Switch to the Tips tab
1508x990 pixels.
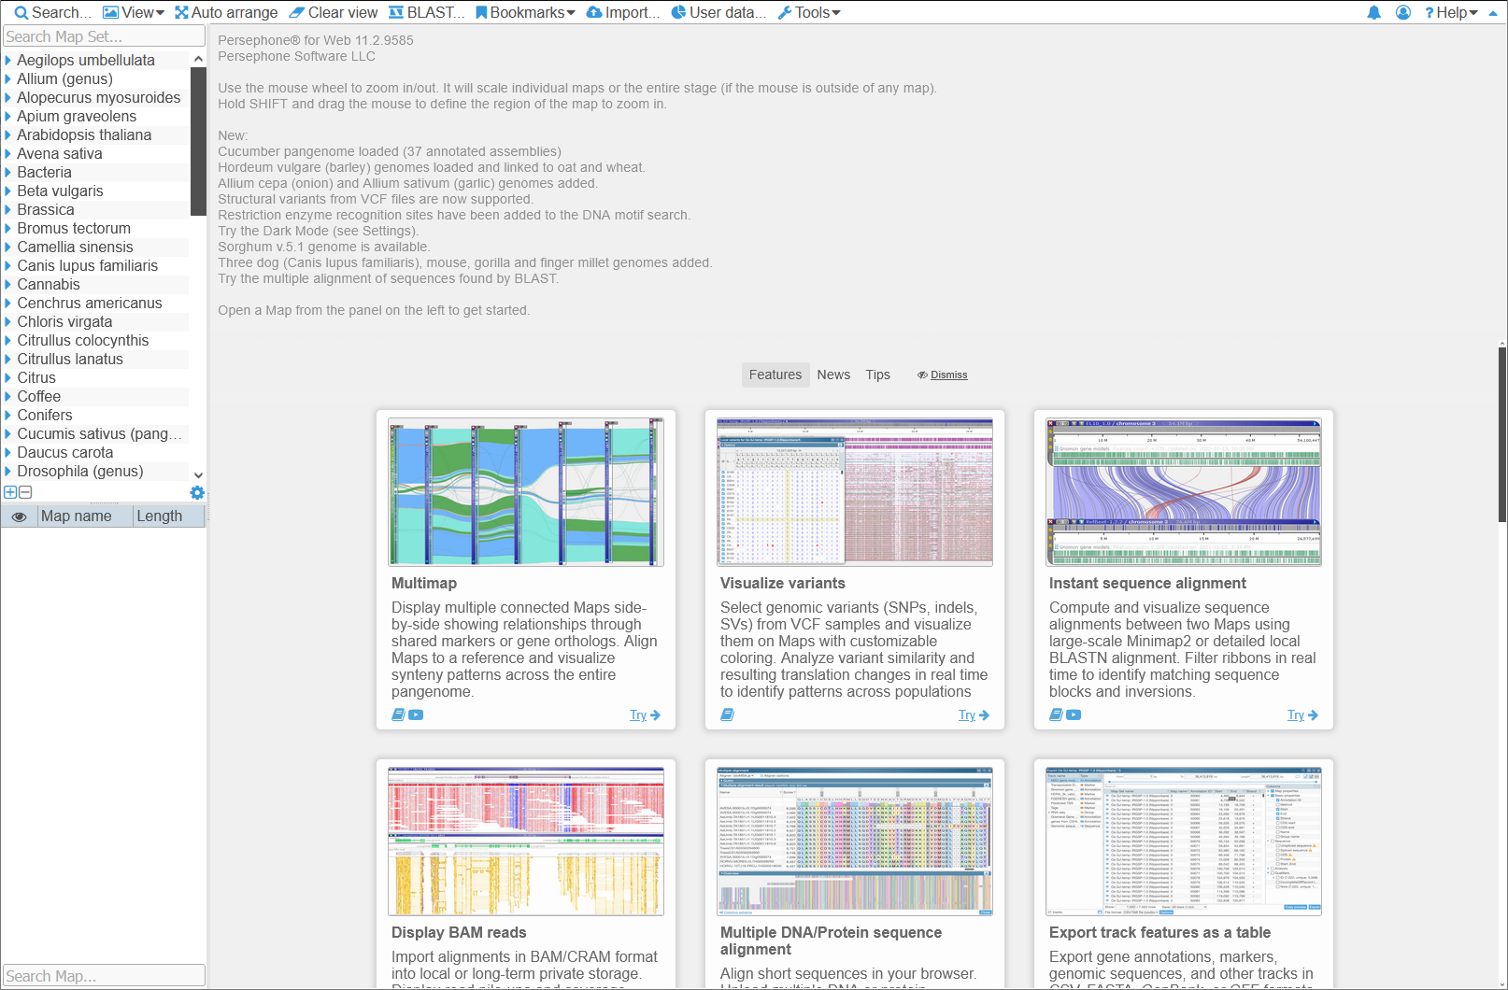point(877,375)
